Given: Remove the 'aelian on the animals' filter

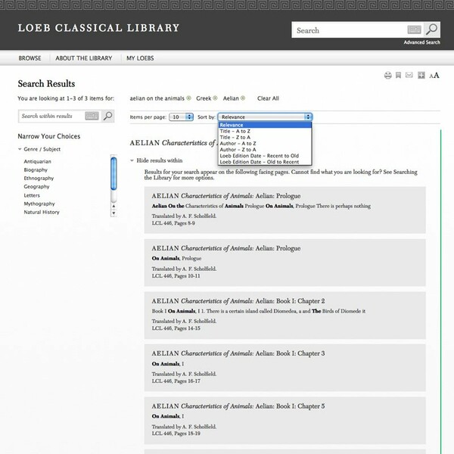Looking at the screenshot, I should (x=188, y=98).
